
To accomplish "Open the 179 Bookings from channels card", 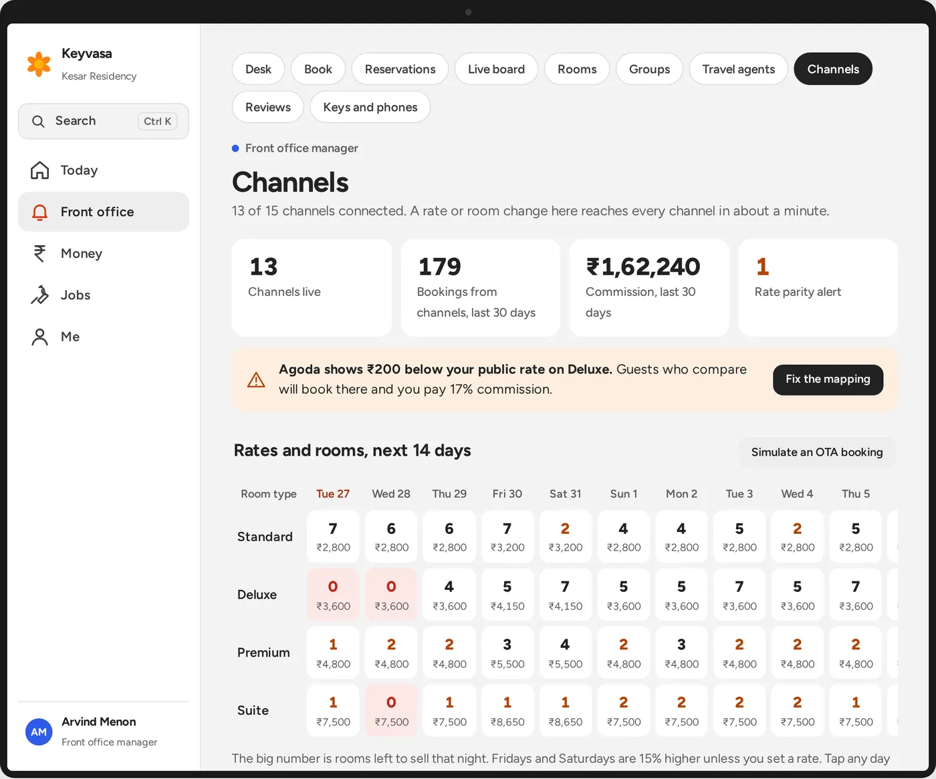I will (x=481, y=288).
